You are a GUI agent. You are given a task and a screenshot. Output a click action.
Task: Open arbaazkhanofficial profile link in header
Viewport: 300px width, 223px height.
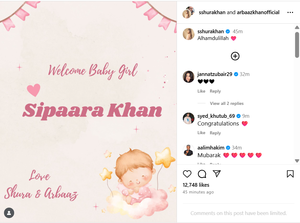[258, 12]
